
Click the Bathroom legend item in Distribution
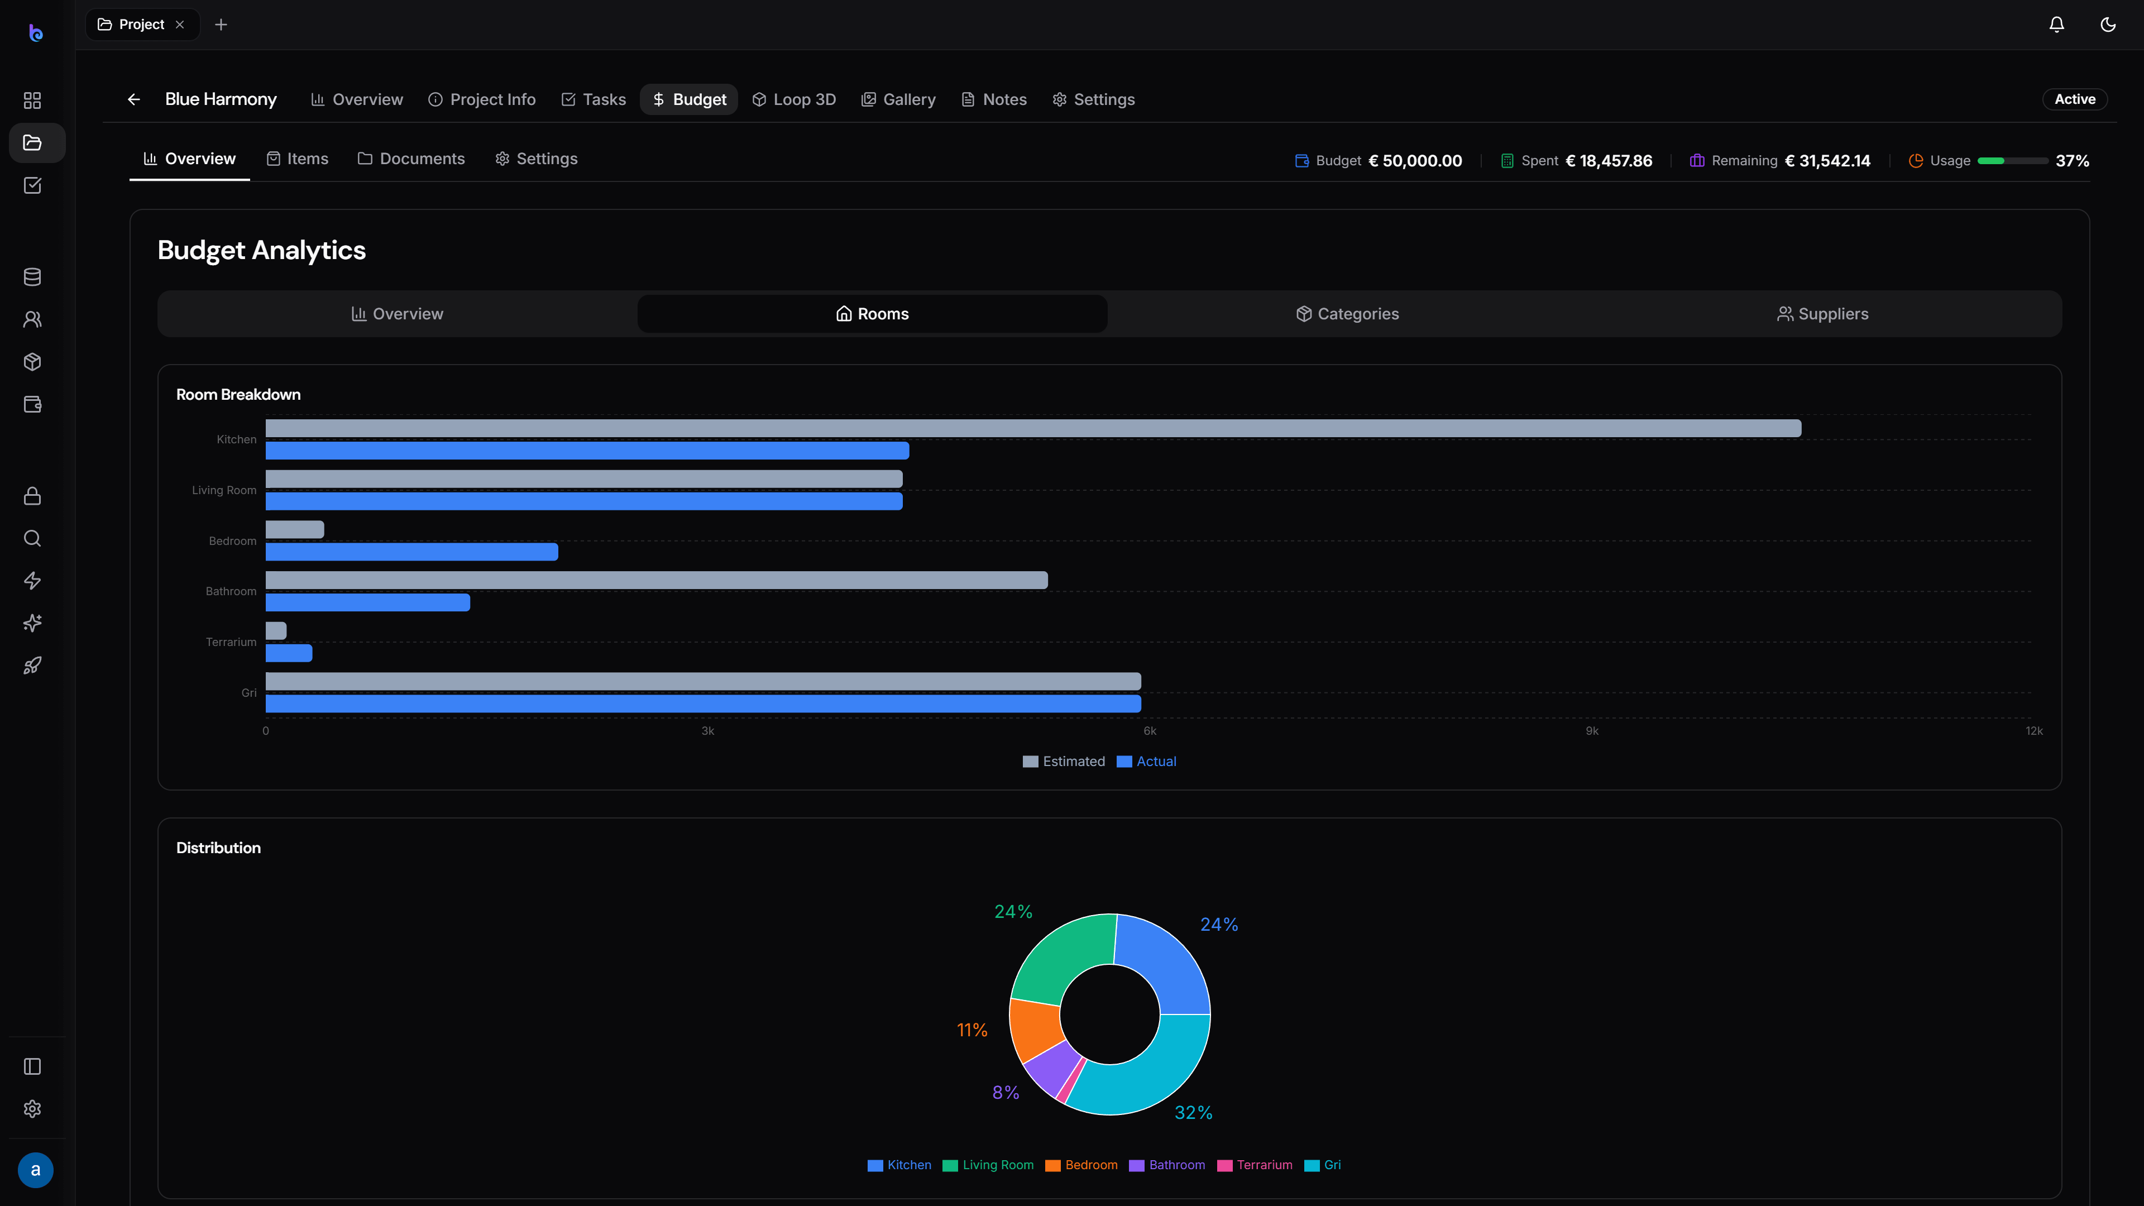[1167, 1164]
